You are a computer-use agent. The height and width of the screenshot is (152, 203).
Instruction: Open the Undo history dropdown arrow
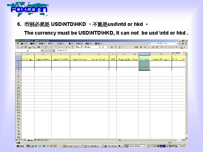tap(63, 47)
